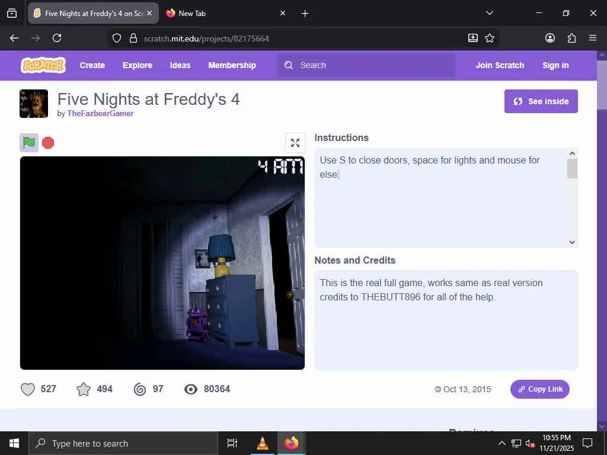The height and width of the screenshot is (455, 607).
Task: Click the views eye icon
Action: (x=191, y=389)
